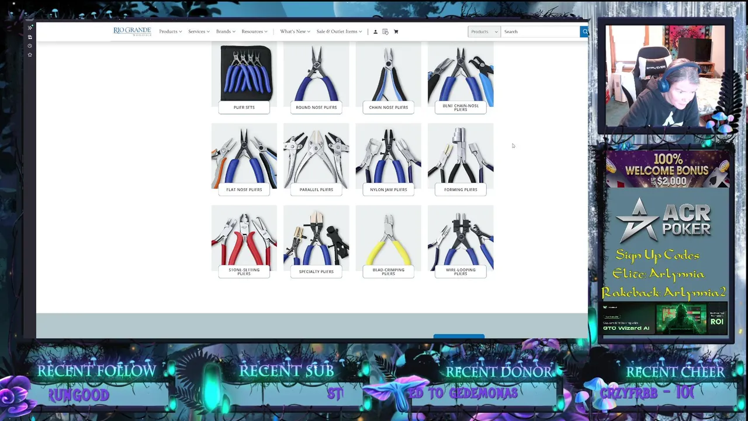Click the second icon in browser sidebar
The height and width of the screenshot is (421, 748).
pyautogui.click(x=30, y=37)
